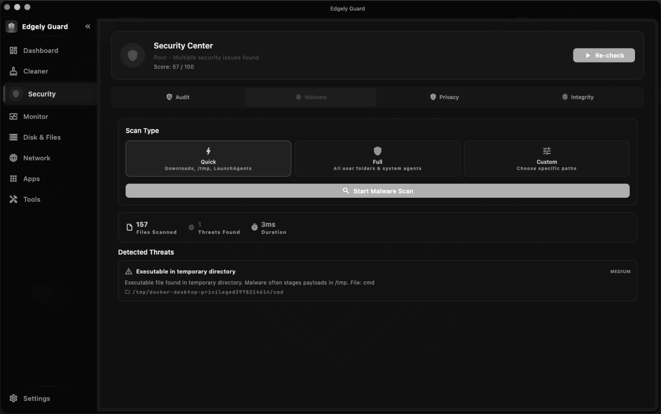Open the Dashboard section
The width and height of the screenshot is (661, 414).
[x=49, y=51]
